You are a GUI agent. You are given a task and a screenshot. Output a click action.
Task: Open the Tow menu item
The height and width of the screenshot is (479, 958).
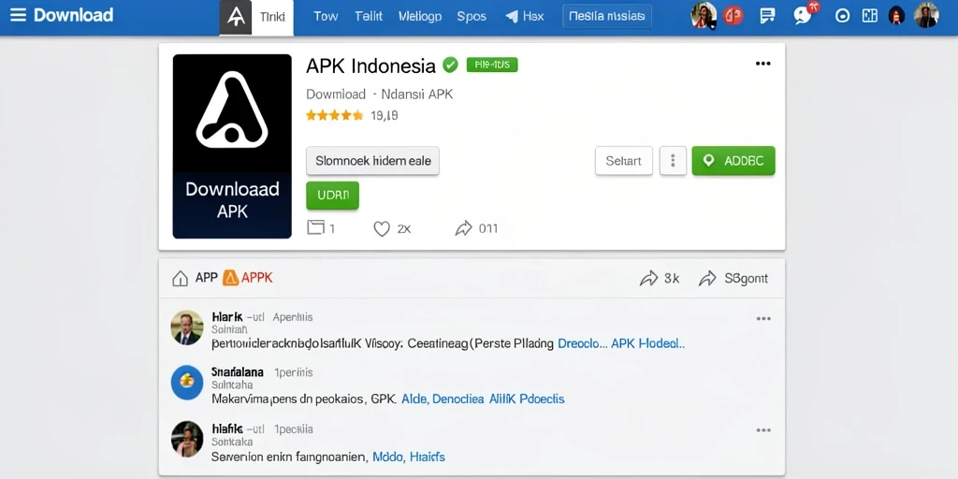pos(326,17)
